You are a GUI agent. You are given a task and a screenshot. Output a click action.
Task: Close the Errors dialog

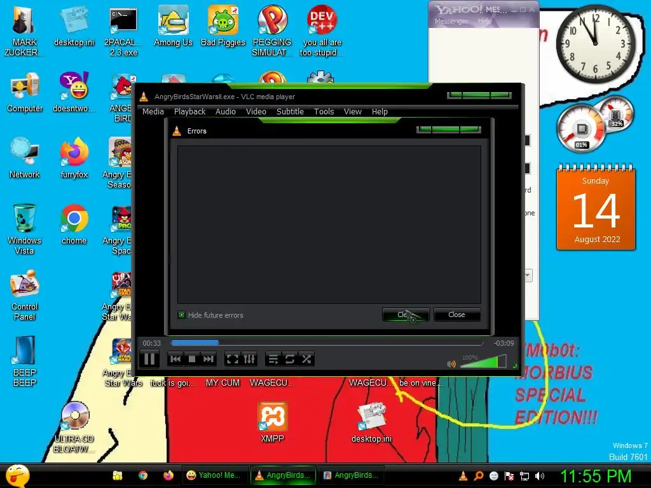pos(456,315)
